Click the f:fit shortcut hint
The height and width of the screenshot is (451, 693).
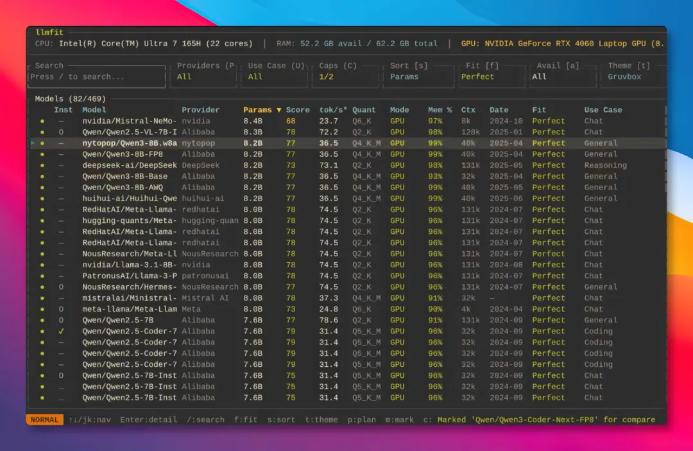[245, 420]
